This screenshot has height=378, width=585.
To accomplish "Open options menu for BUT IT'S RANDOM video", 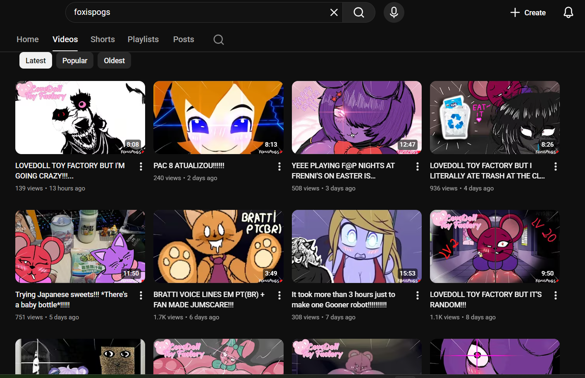I will click(556, 295).
